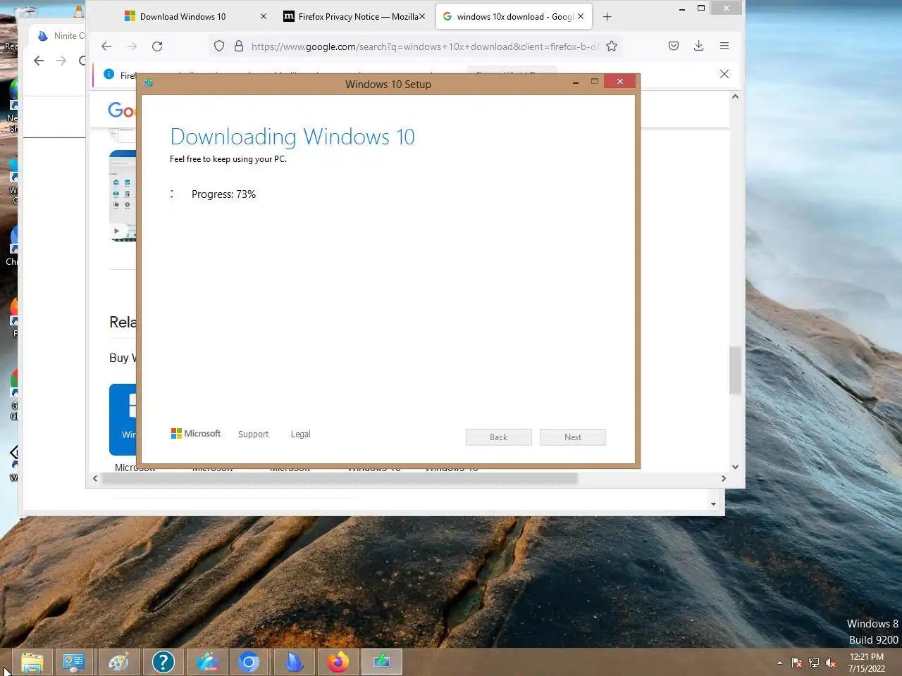Screen dimensions: 902x676
Task: Click the Firefox scrollbar up arrow
Action: [x=735, y=96]
